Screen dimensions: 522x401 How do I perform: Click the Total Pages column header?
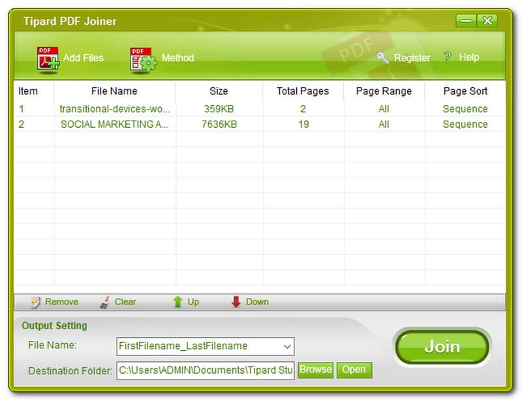(x=303, y=91)
